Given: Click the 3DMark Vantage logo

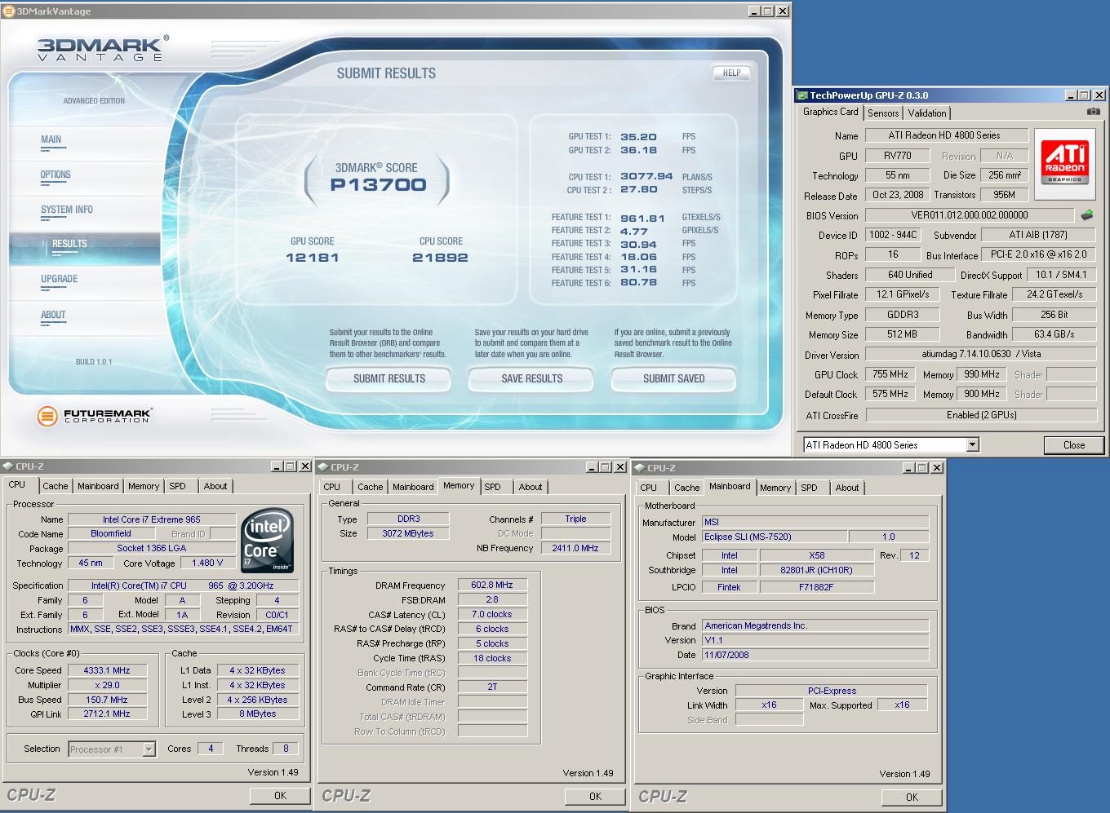Looking at the screenshot, I should point(102,48).
